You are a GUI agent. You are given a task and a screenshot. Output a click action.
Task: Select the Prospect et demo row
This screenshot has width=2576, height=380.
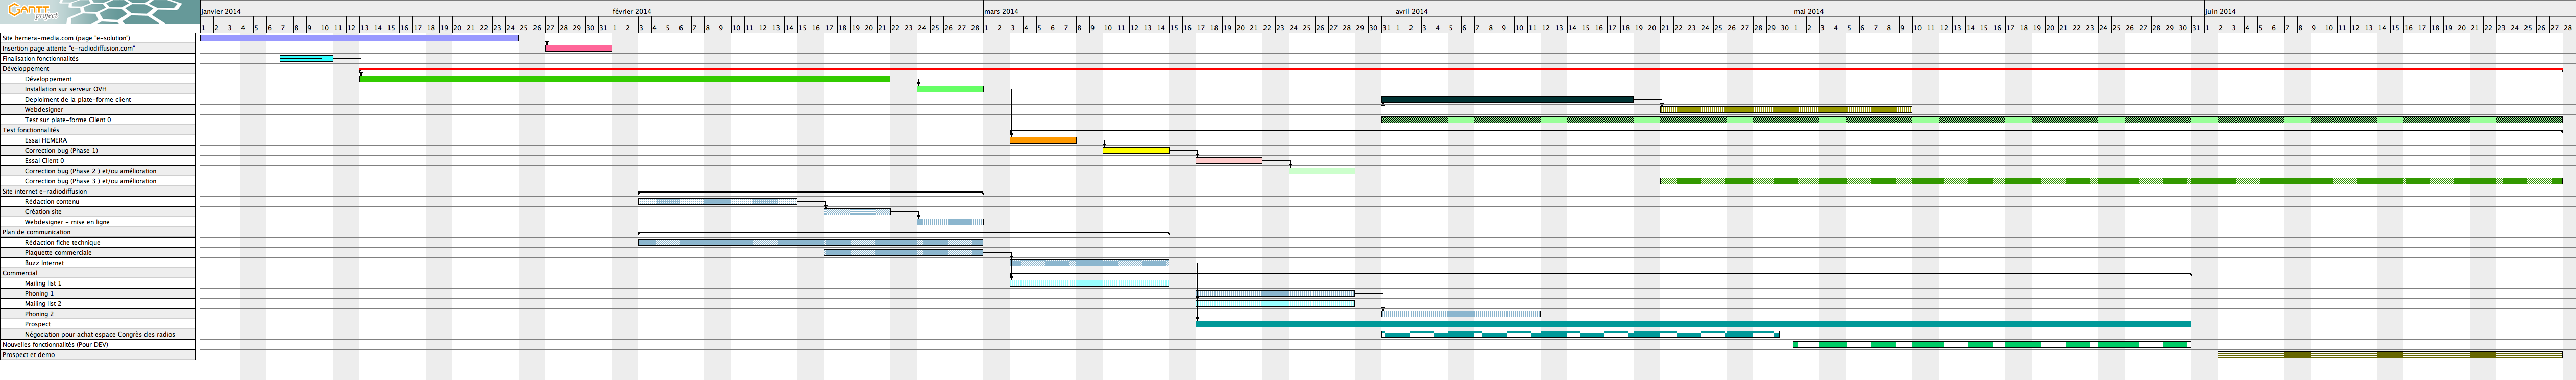(x=28, y=355)
